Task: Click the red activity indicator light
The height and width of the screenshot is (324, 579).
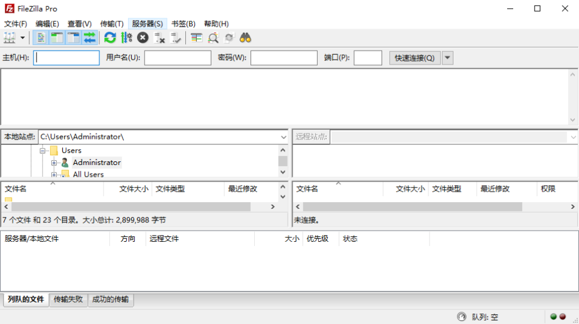Action: tap(563, 317)
